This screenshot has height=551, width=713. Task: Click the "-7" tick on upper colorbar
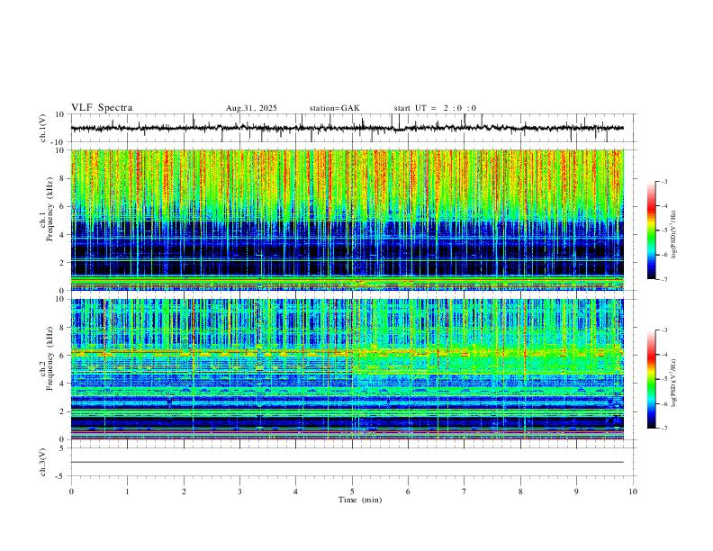(664, 279)
